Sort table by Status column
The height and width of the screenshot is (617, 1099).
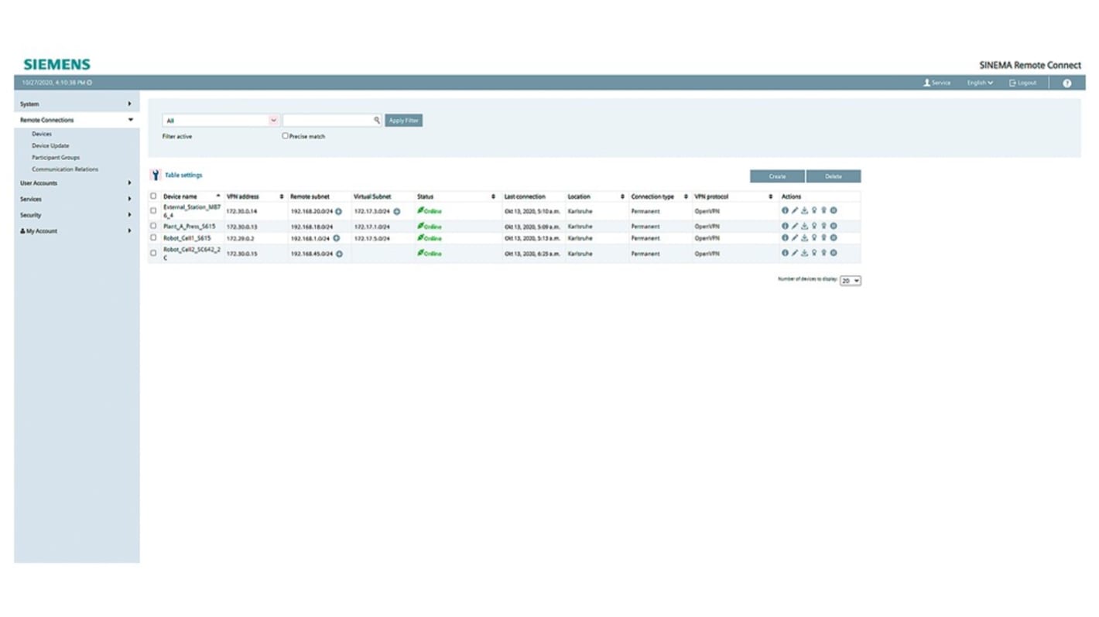[456, 196]
